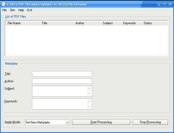Click inside the Keywords text area
Screen dimensions: 174x133
pos(60,104)
